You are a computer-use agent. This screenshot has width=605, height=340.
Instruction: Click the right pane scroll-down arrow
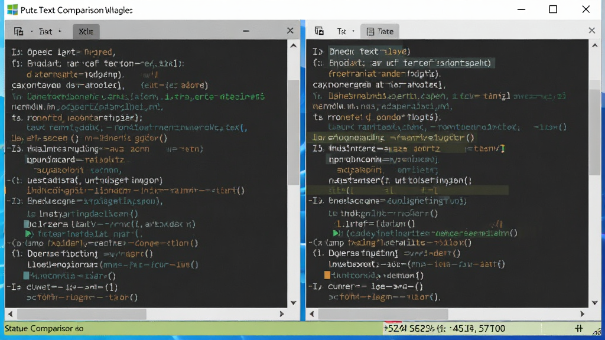click(x=595, y=303)
